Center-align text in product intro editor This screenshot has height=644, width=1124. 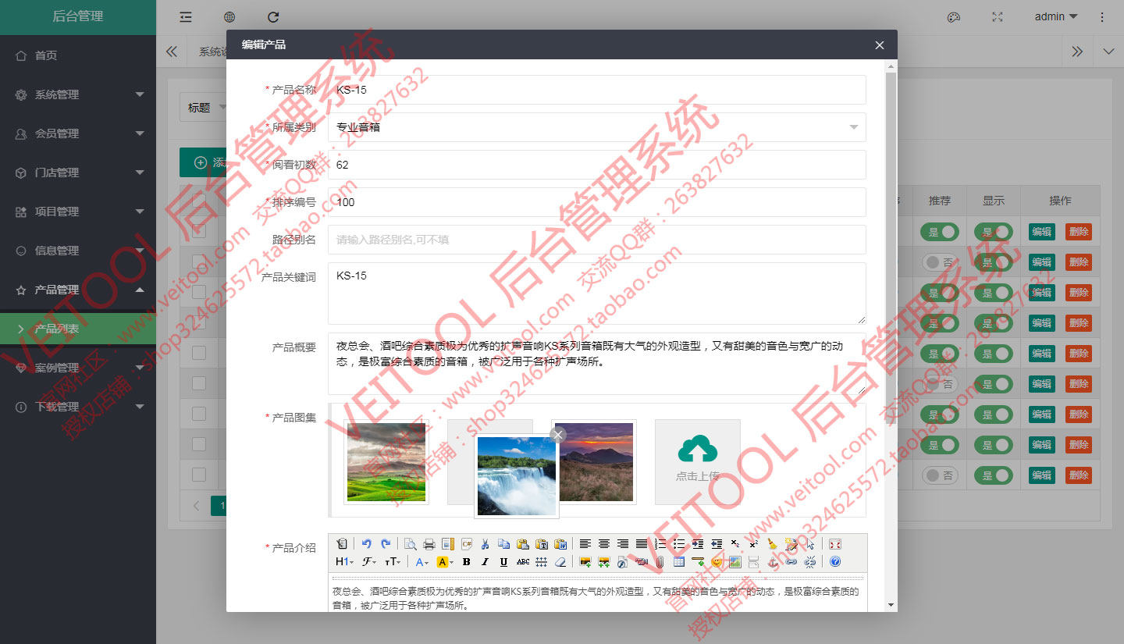604,544
